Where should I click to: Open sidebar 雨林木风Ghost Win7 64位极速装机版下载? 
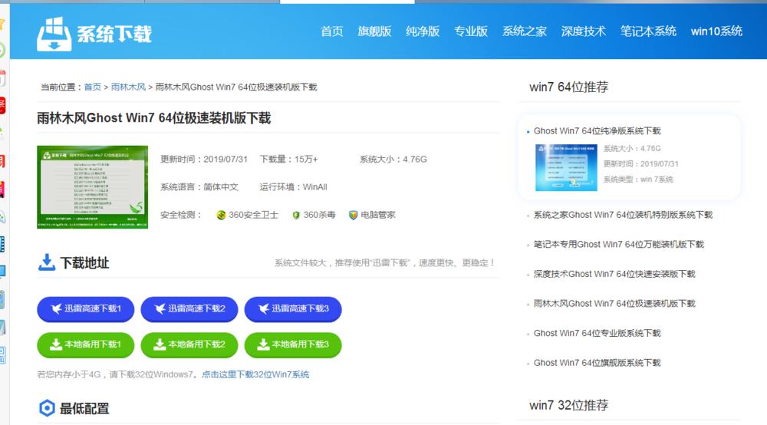(614, 304)
